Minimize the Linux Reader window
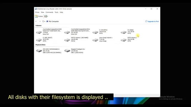191x107 pixels. 146,9
